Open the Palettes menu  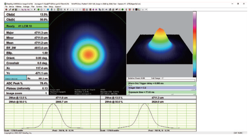pyautogui.click(x=18, y=6)
